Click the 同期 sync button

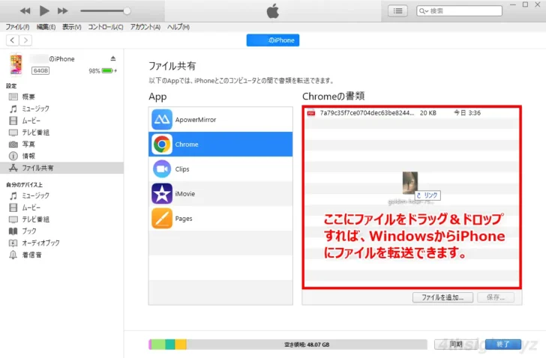click(x=456, y=344)
